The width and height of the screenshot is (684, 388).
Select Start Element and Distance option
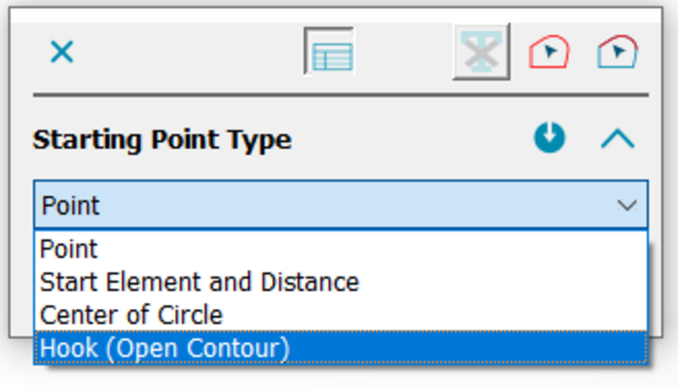coord(199,282)
